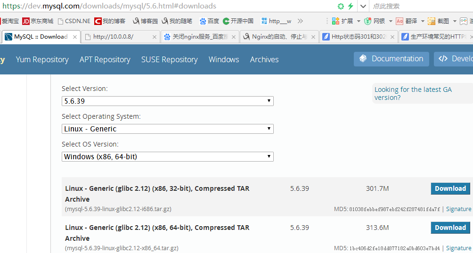Expand the 截图 dropdown arrow

coord(454,21)
